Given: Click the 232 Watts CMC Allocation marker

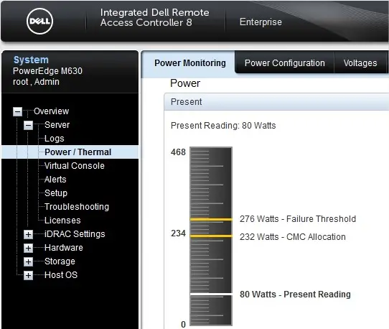Looking at the screenshot, I should (x=211, y=236).
